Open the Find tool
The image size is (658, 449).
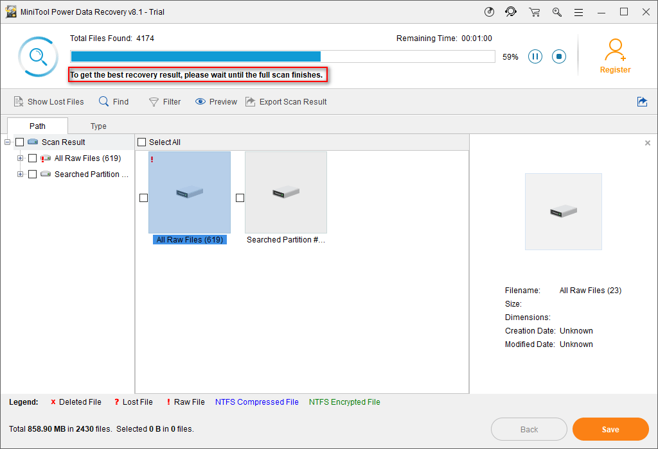[114, 102]
